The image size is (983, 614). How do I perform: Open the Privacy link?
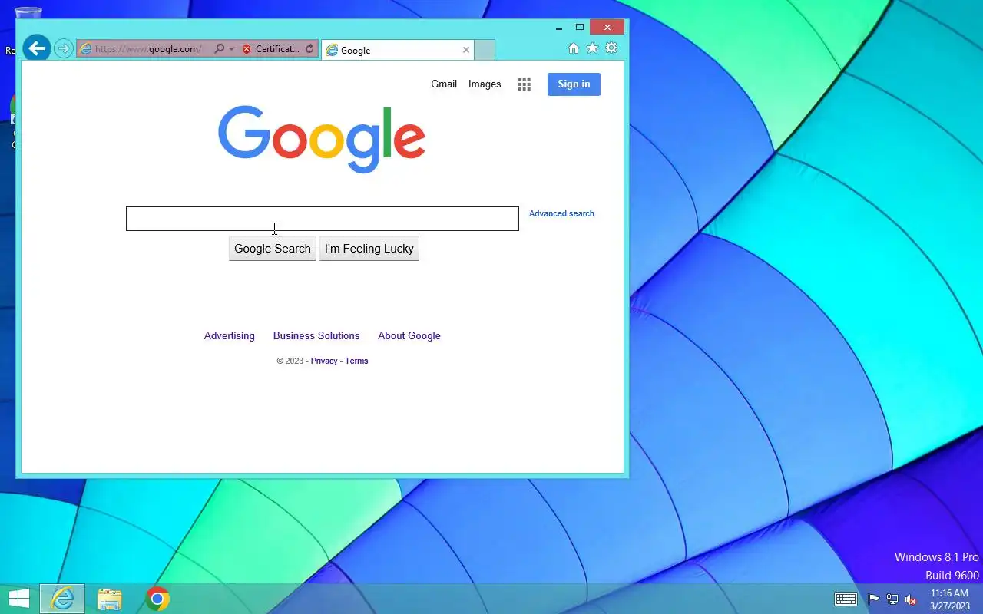point(324,361)
